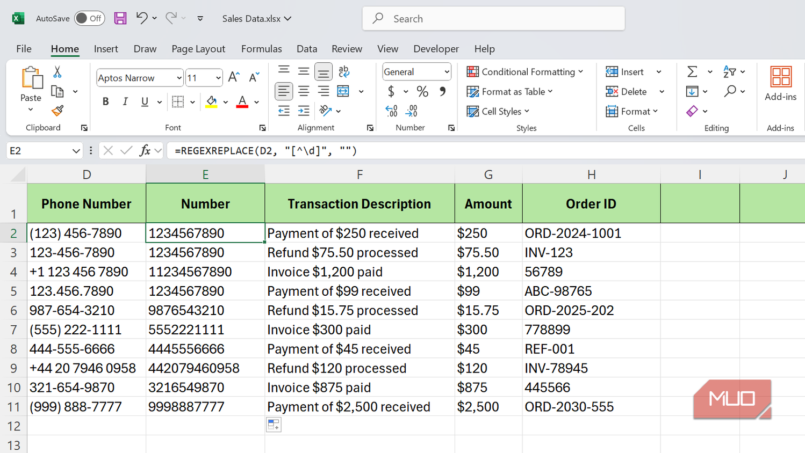805x453 pixels.
Task: Click the Comma Style icon
Action: (x=442, y=92)
